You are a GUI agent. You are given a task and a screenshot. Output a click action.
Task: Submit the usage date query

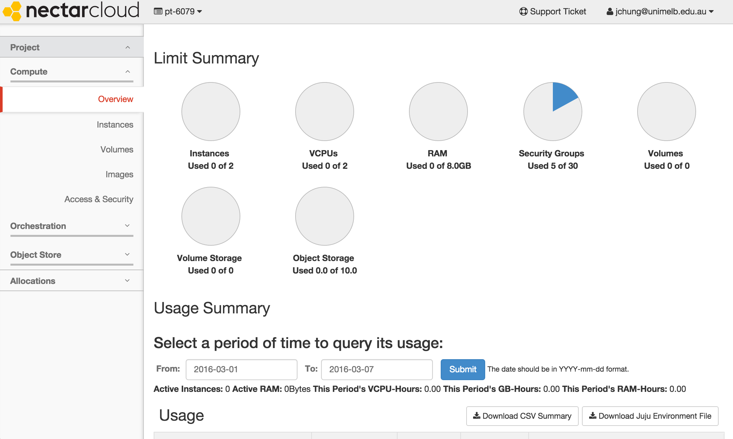[463, 369]
